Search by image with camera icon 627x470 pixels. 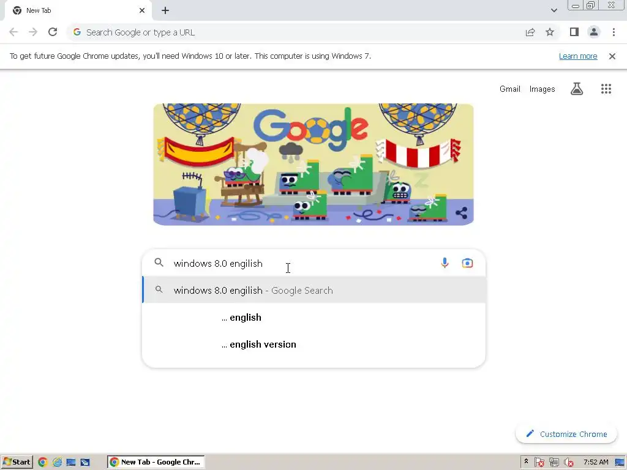(x=467, y=263)
